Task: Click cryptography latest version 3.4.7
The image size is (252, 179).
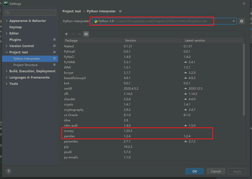Action: (x=192, y=110)
